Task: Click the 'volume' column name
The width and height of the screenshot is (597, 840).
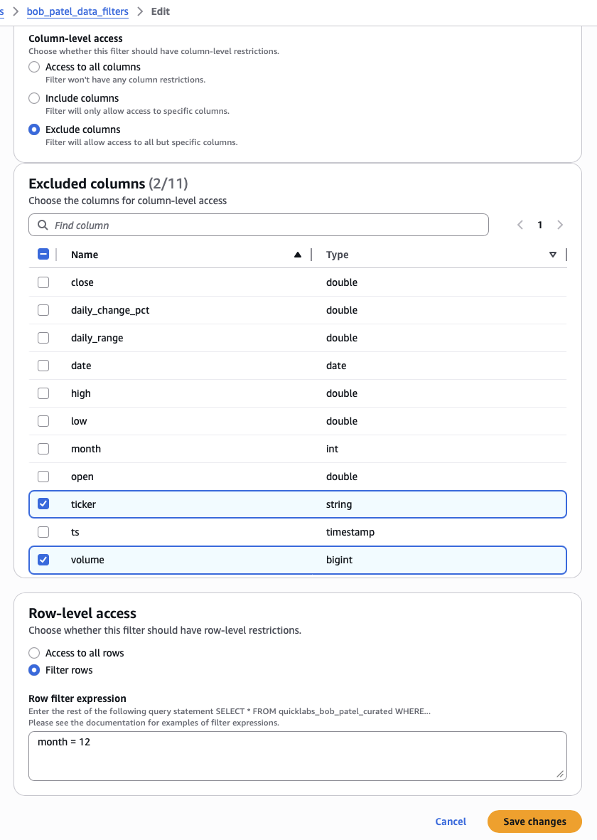Action: click(88, 560)
